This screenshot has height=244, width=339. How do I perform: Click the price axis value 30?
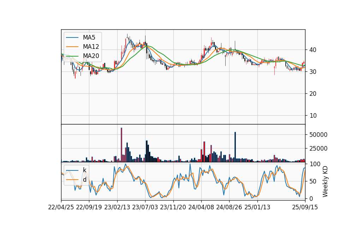pos(313,72)
